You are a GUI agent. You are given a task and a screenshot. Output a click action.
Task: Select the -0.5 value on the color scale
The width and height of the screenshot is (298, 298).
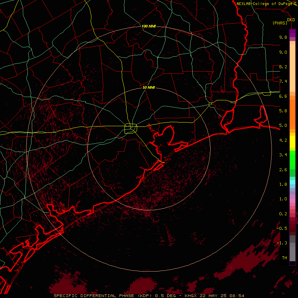click(x=282, y=228)
